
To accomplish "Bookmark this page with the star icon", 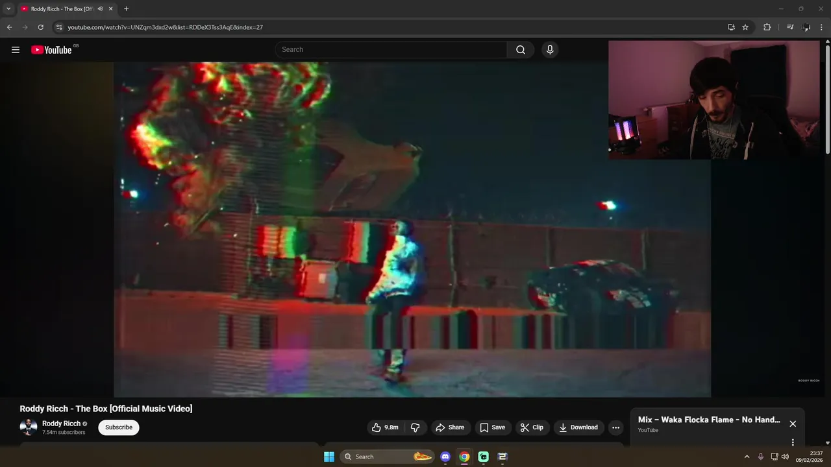I will (x=745, y=27).
